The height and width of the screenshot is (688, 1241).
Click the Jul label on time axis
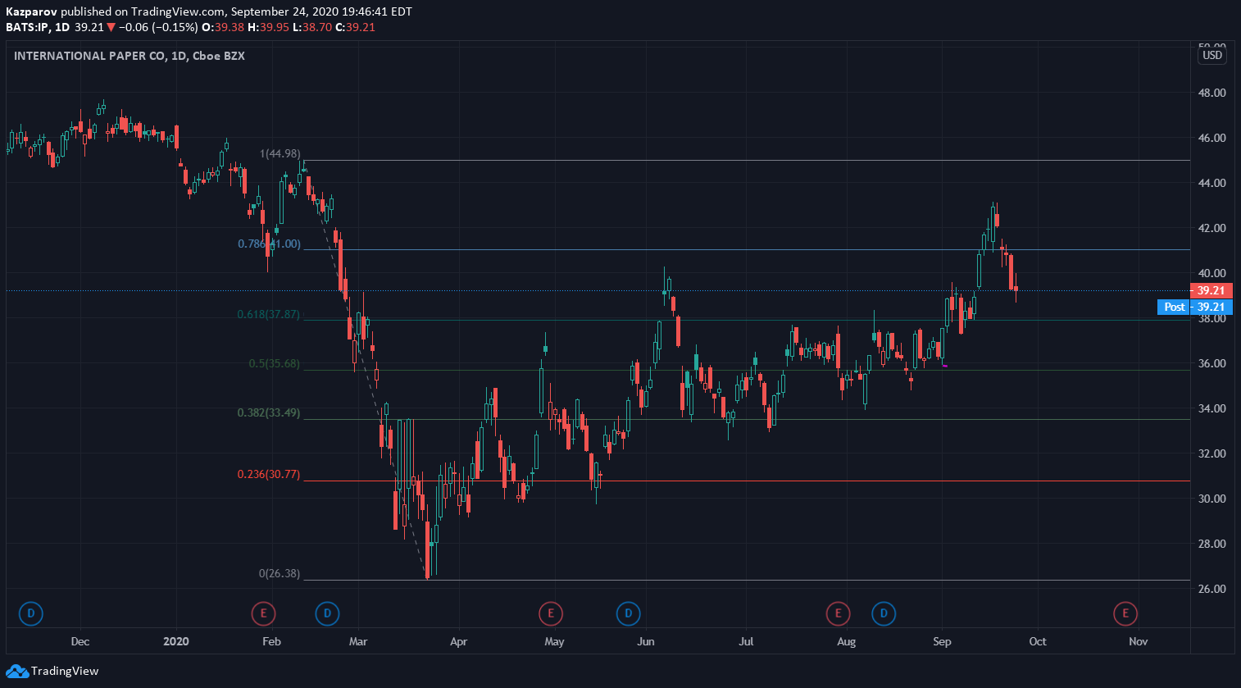(x=746, y=642)
